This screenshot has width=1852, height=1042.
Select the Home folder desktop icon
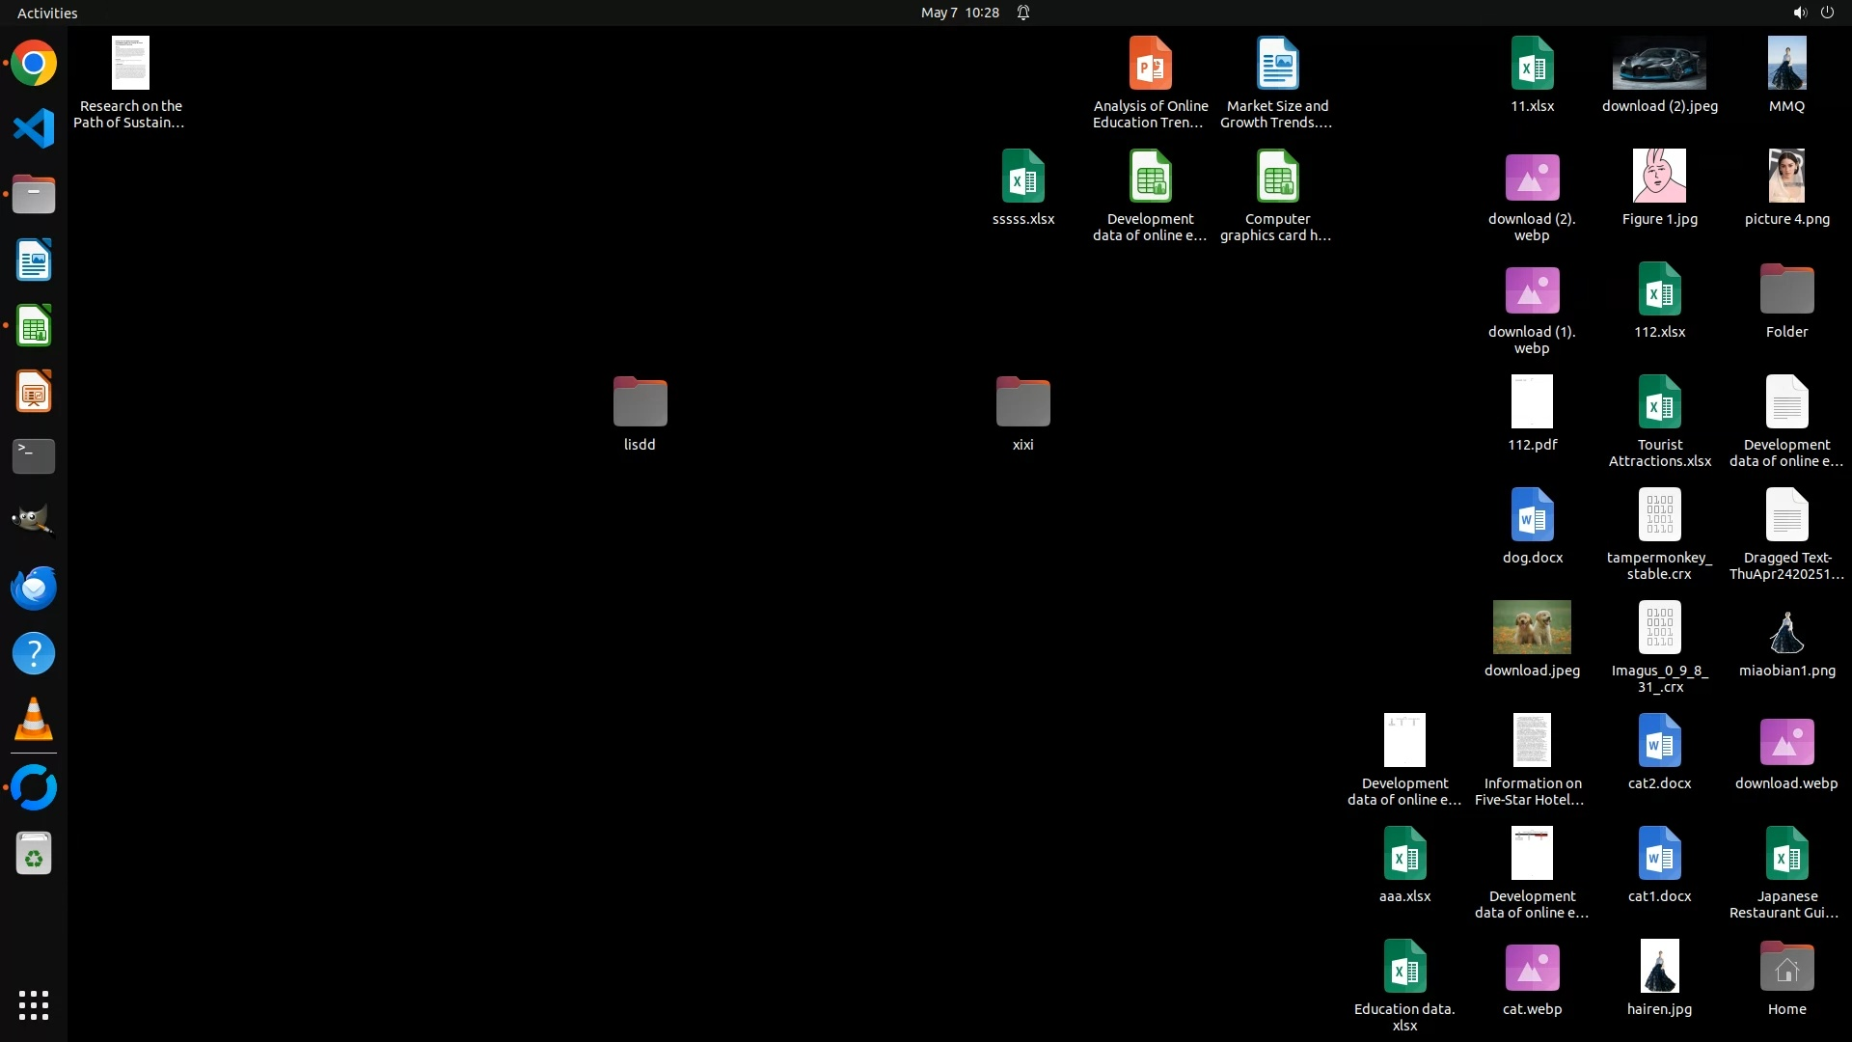click(x=1786, y=967)
